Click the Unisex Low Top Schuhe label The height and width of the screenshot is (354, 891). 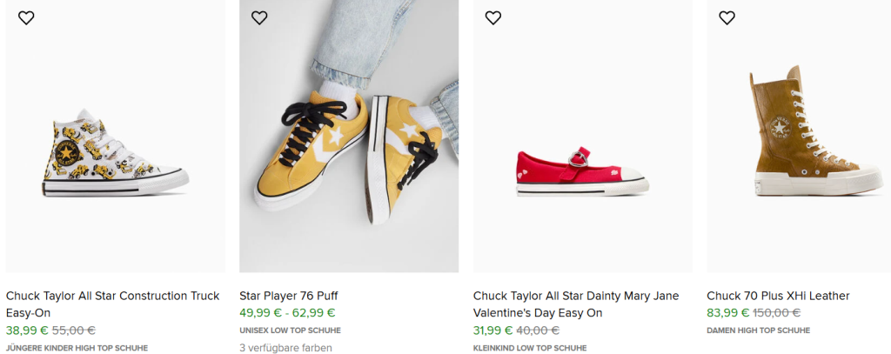pyautogui.click(x=290, y=331)
